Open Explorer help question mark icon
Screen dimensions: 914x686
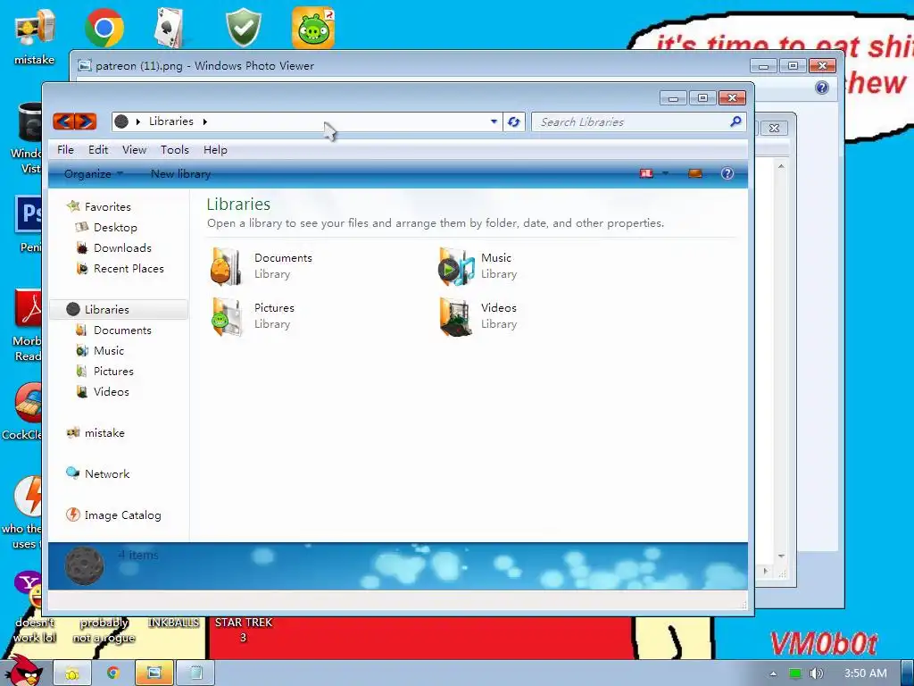727,173
